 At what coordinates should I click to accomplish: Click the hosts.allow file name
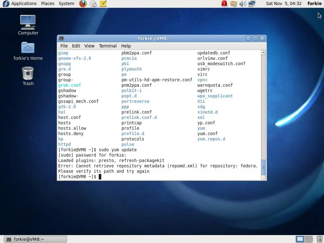72,128
